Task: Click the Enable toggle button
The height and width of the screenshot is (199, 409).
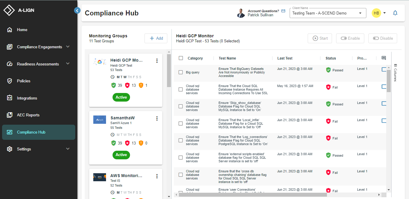Action: point(350,38)
